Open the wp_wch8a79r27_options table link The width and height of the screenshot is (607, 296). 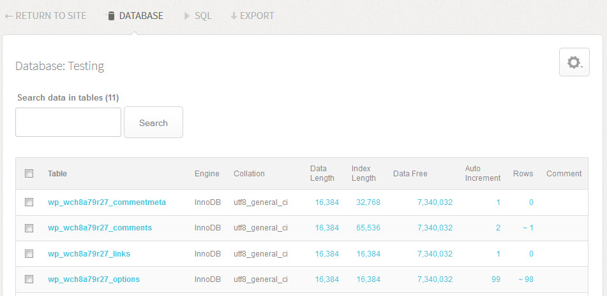tap(94, 279)
